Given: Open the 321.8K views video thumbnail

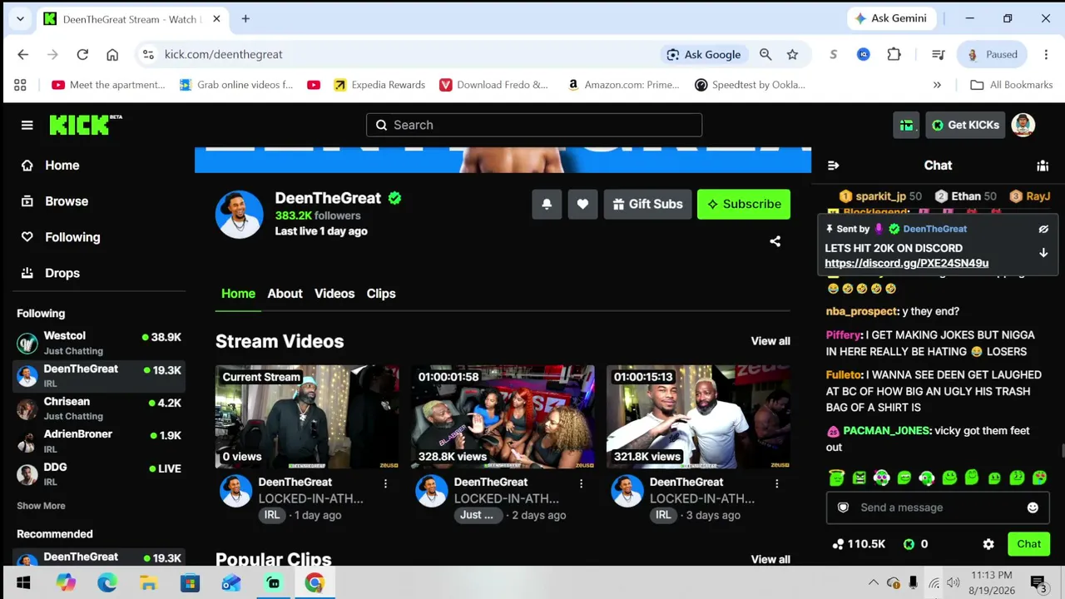Looking at the screenshot, I should pyautogui.click(x=698, y=417).
